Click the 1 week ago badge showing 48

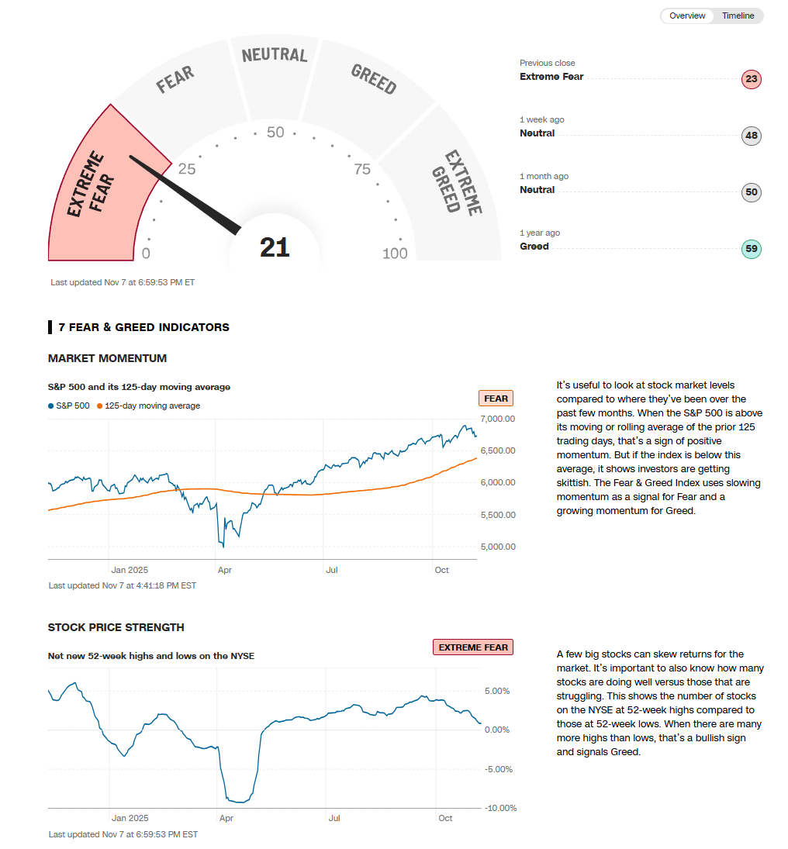tap(751, 136)
